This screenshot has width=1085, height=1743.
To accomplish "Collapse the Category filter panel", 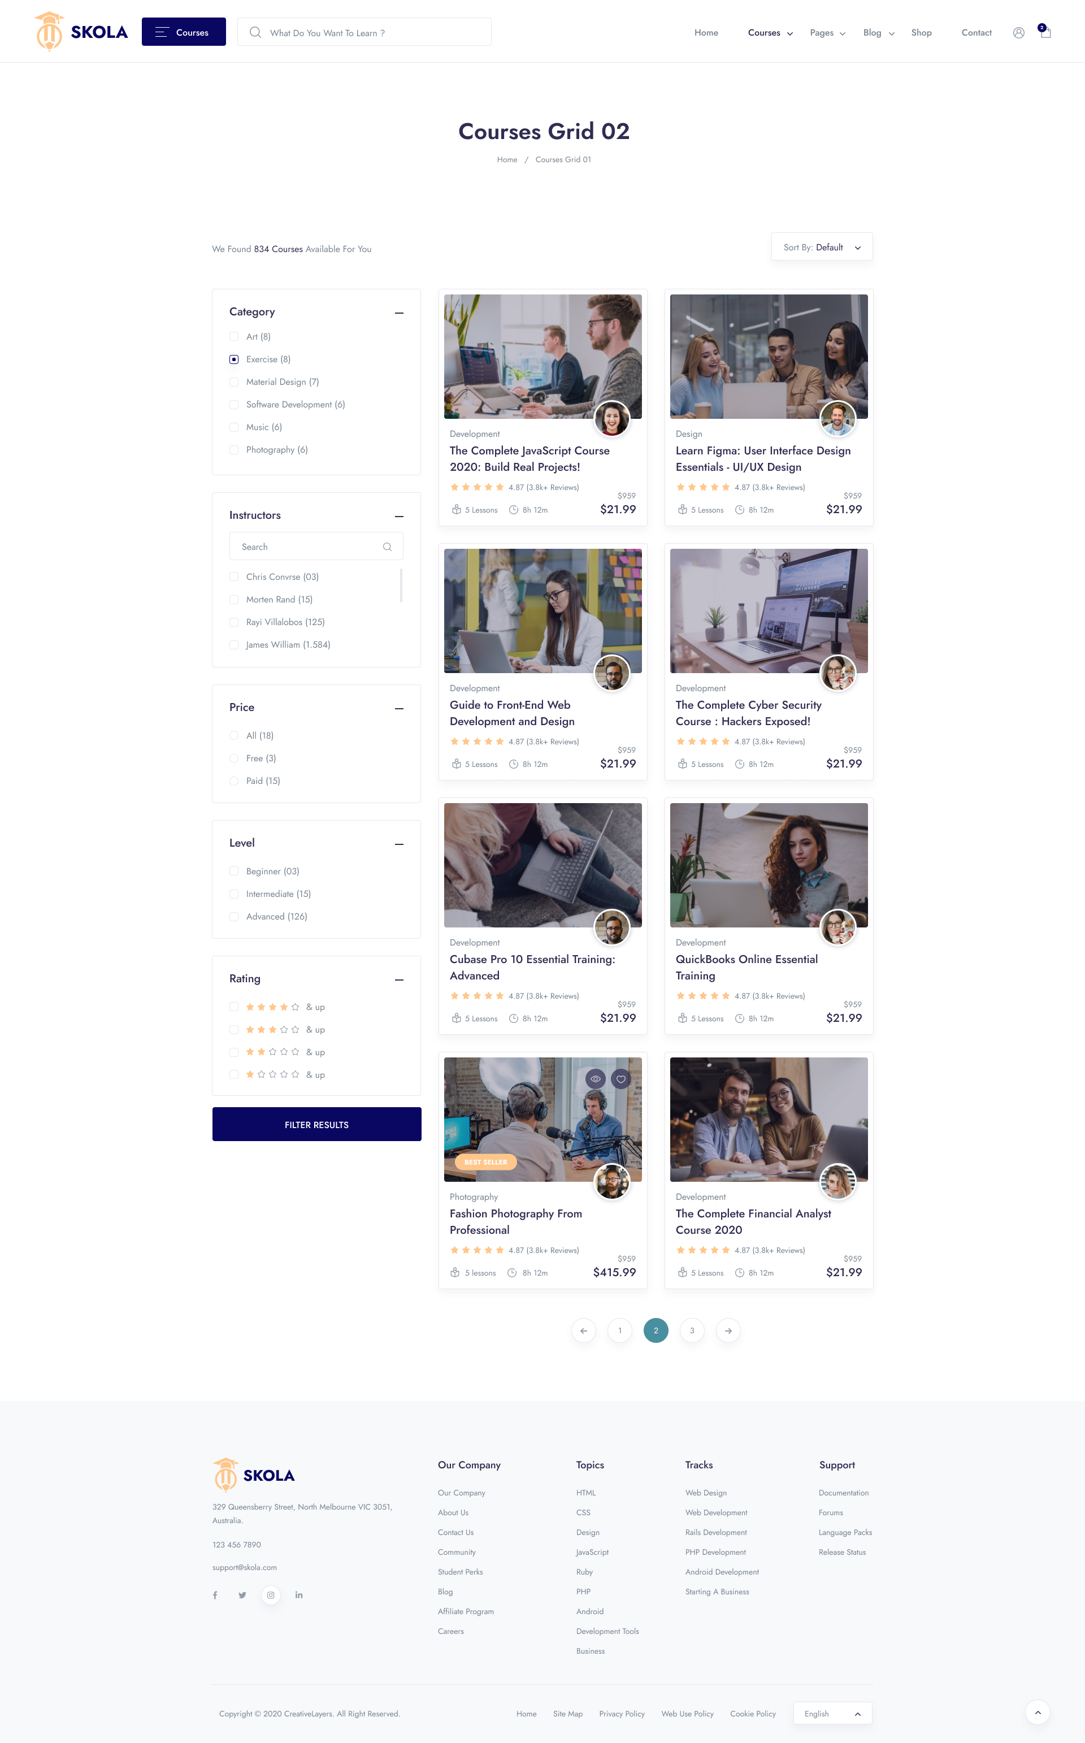I will [399, 313].
